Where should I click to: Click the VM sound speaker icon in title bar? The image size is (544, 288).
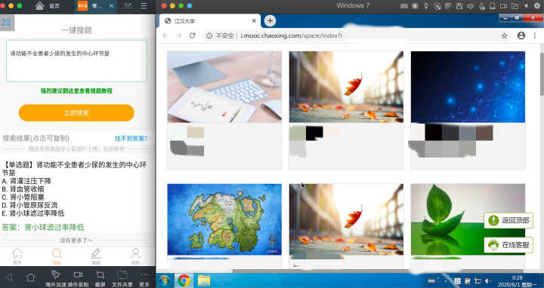[x=471, y=6]
